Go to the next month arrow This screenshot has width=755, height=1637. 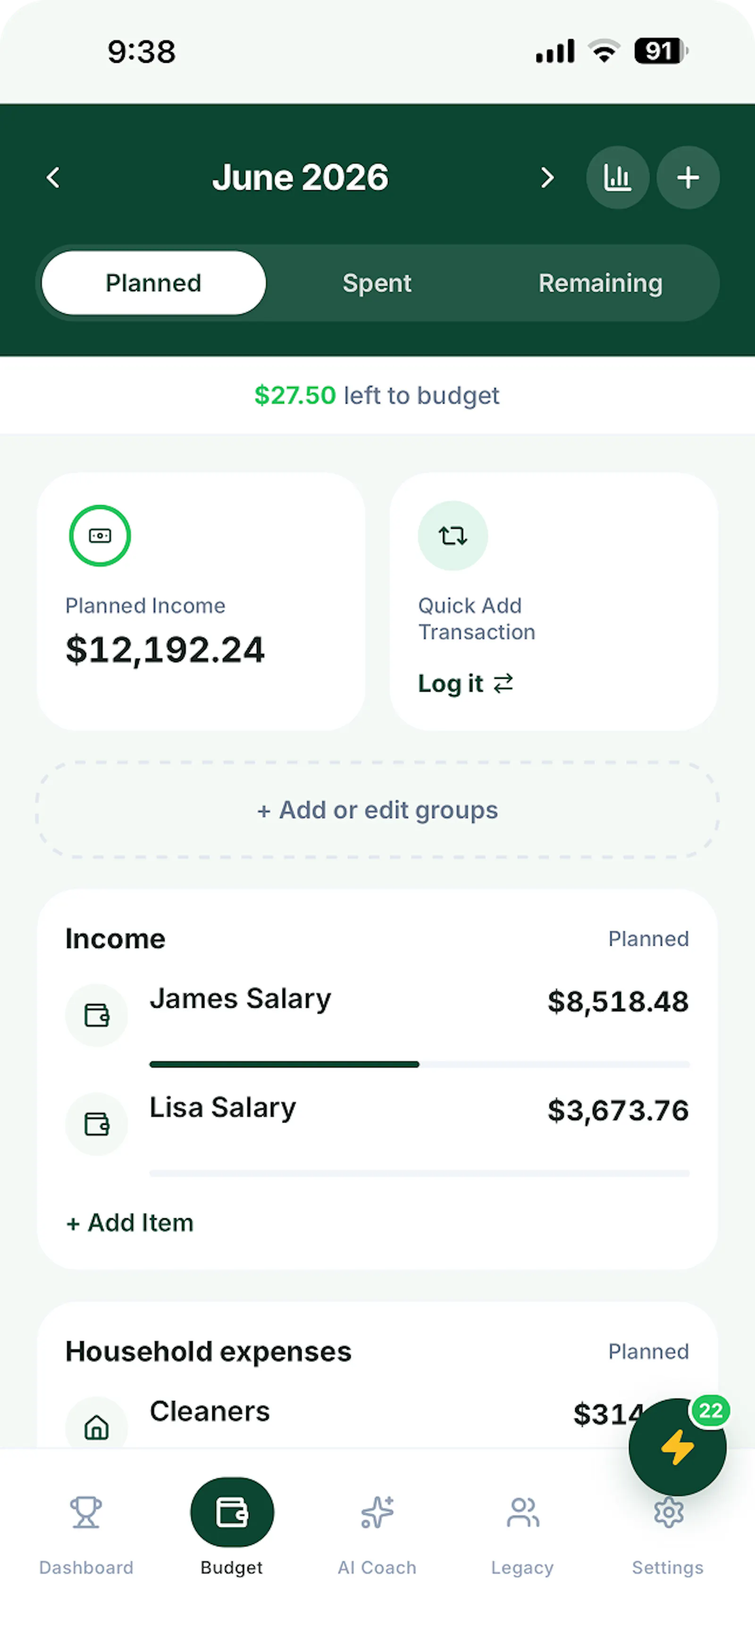[x=547, y=177]
